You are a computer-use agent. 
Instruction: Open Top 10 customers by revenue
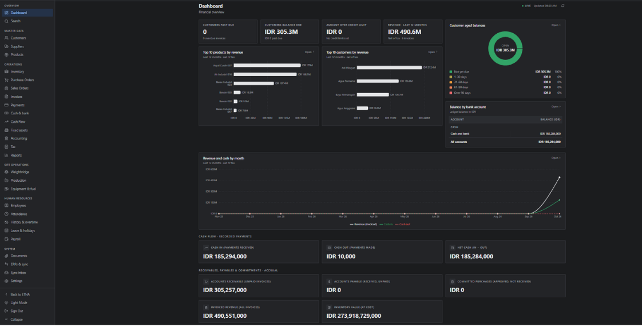pos(431,52)
